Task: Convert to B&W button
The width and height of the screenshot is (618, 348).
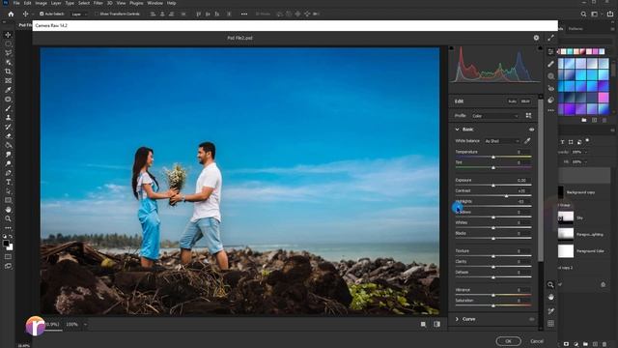Action: click(525, 101)
